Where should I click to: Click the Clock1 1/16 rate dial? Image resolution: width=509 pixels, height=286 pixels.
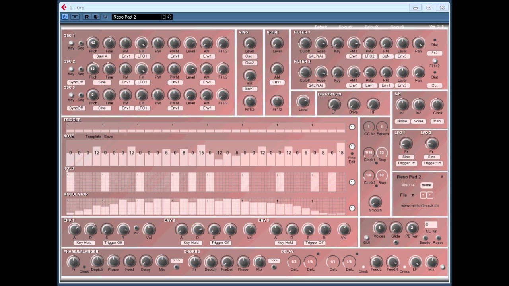[369, 153]
